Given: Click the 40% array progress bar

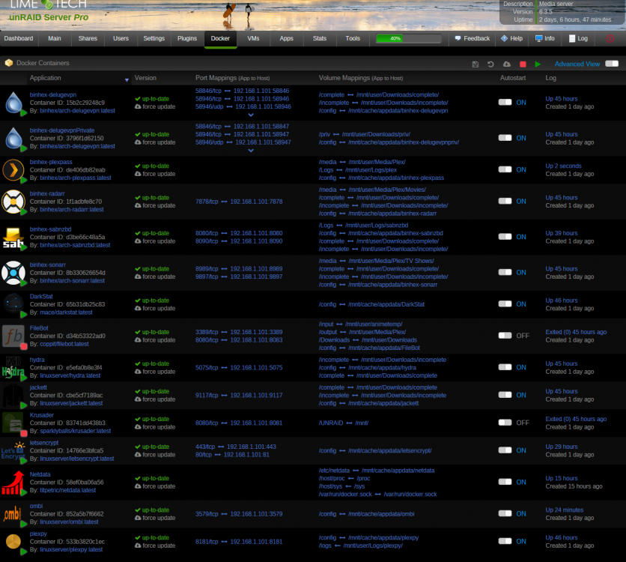Looking at the screenshot, I should click(408, 38).
